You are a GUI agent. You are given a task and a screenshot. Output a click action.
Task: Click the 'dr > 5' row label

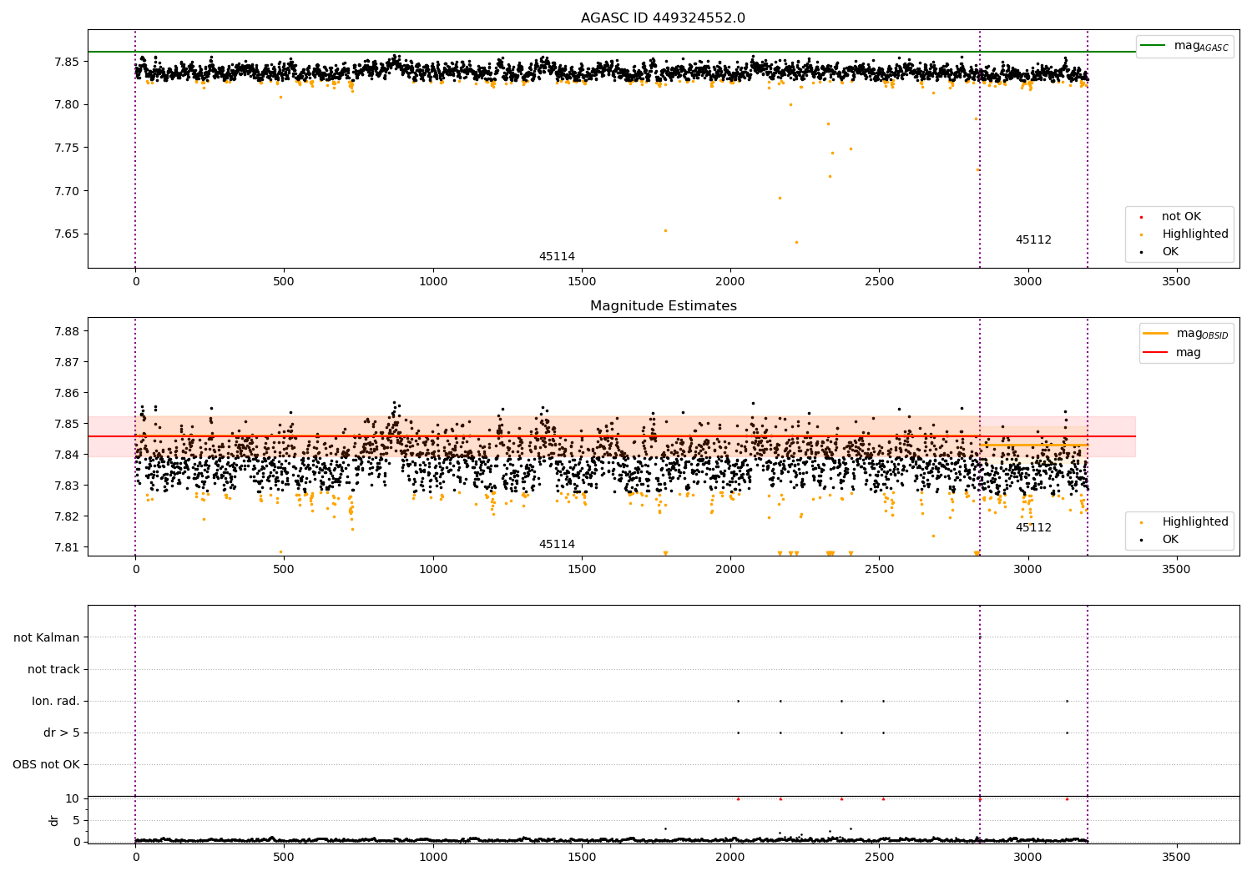coord(62,733)
